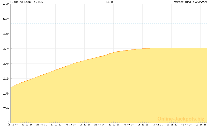Click the 1.5M y-axis label
The height and width of the screenshot is (127, 207).
pos(6,93)
